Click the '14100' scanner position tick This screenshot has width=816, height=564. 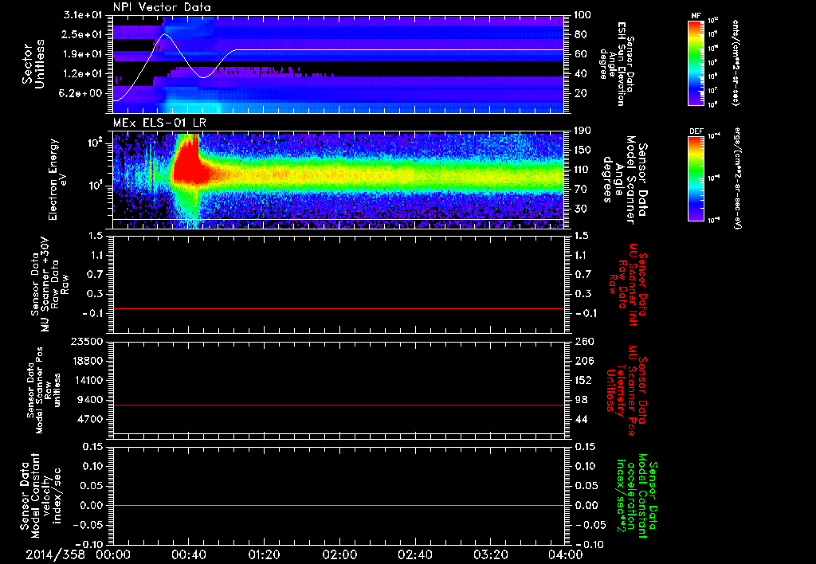[88, 380]
